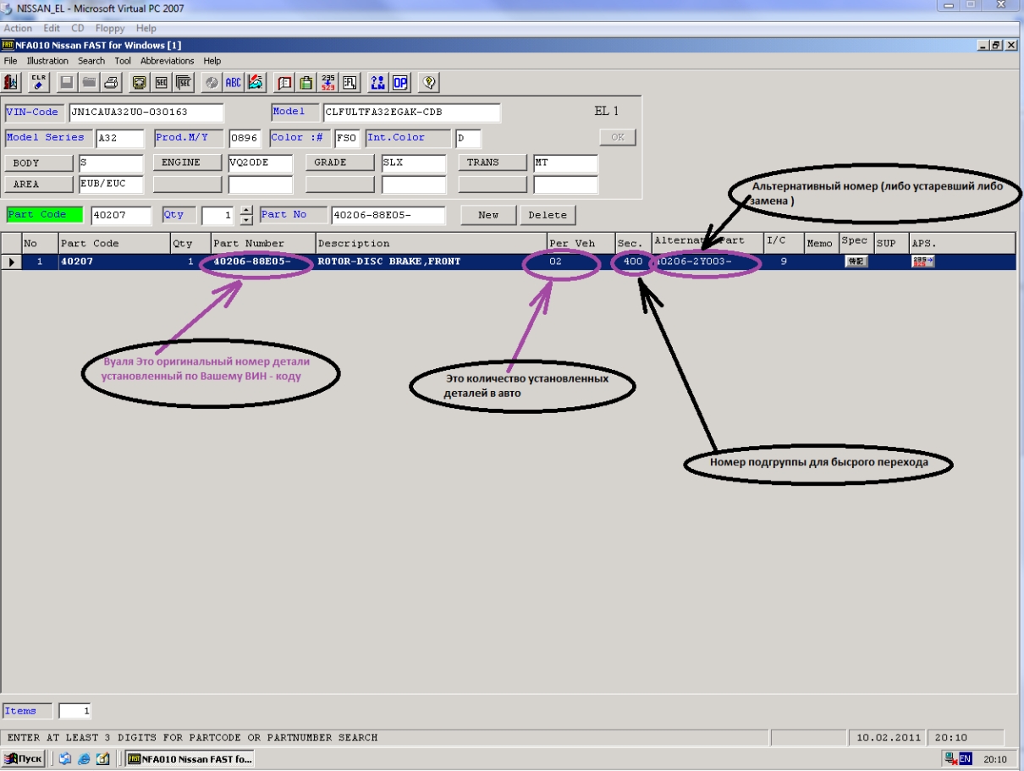Click the Delete button
The width and height of the screenshot is (1024, 771).
click(x=547, y=215)
